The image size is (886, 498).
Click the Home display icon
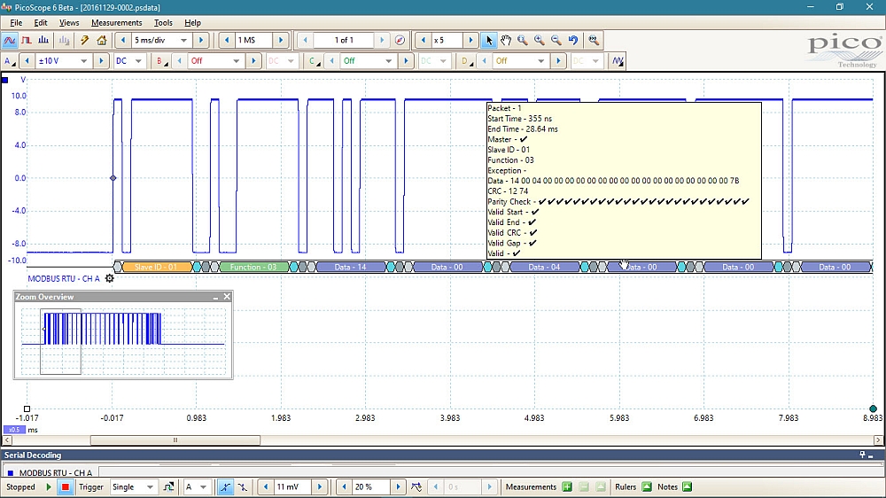tap(102, 40)
